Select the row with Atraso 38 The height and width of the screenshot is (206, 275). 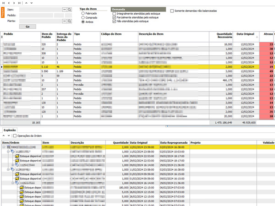[137, 49]
